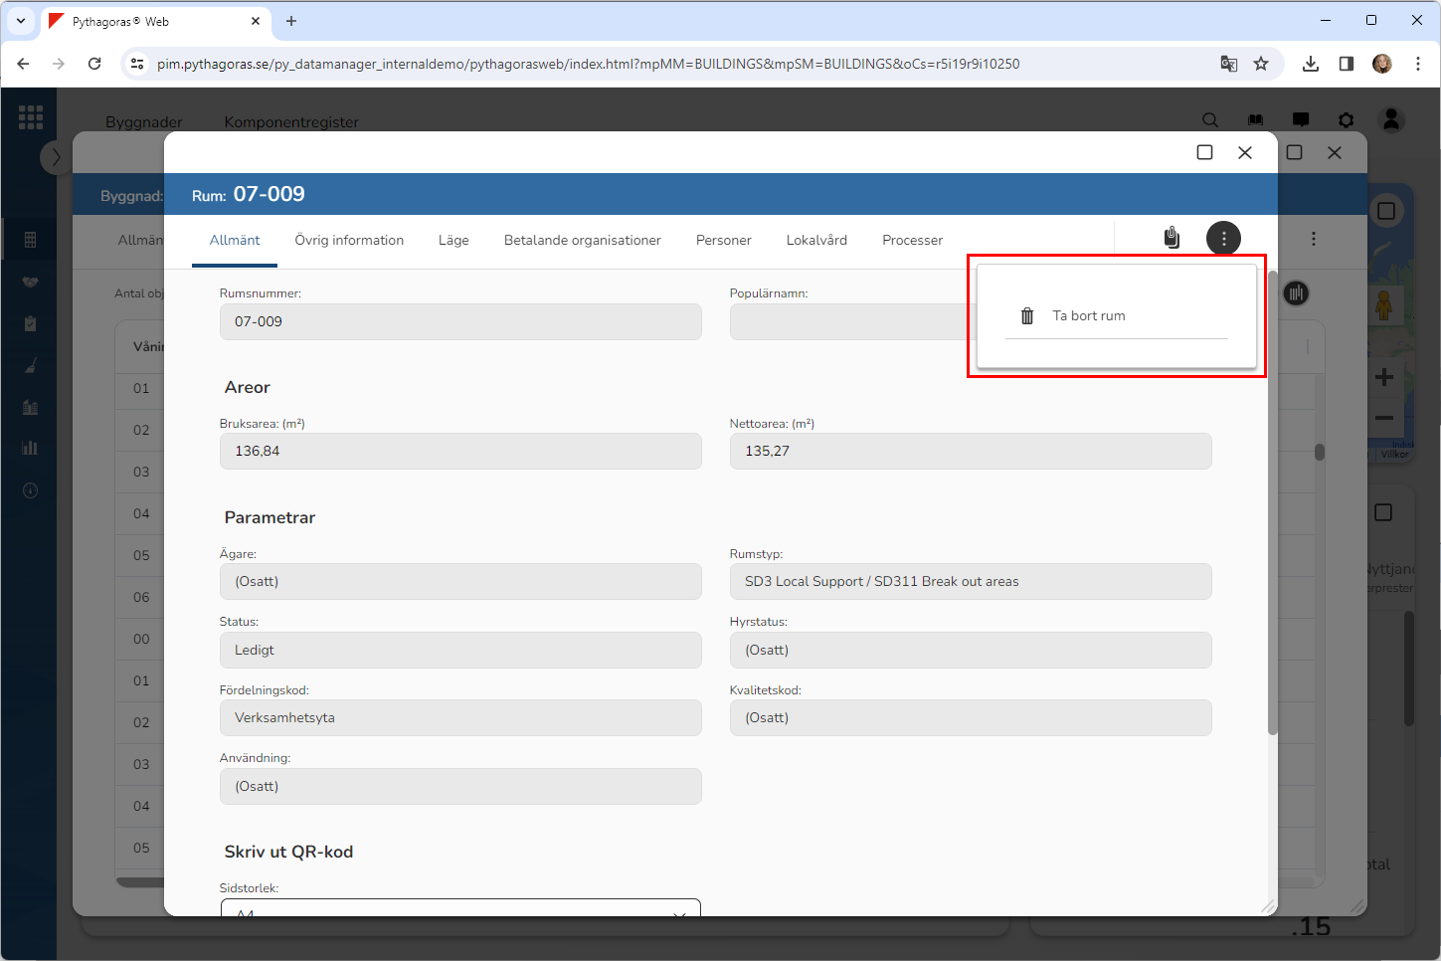
Task: Open the Sidstorlek dropdown
Action: (x=460, y=909)
